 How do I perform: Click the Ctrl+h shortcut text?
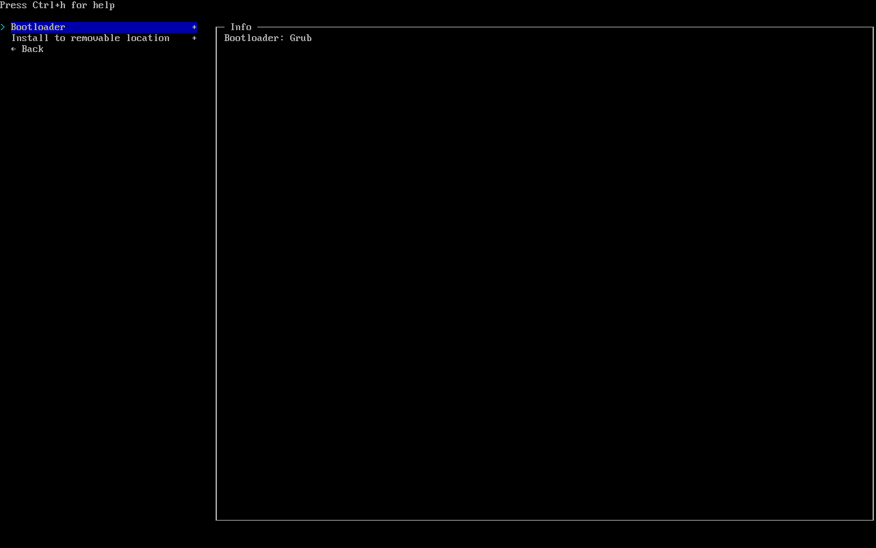tap(49, 5)
